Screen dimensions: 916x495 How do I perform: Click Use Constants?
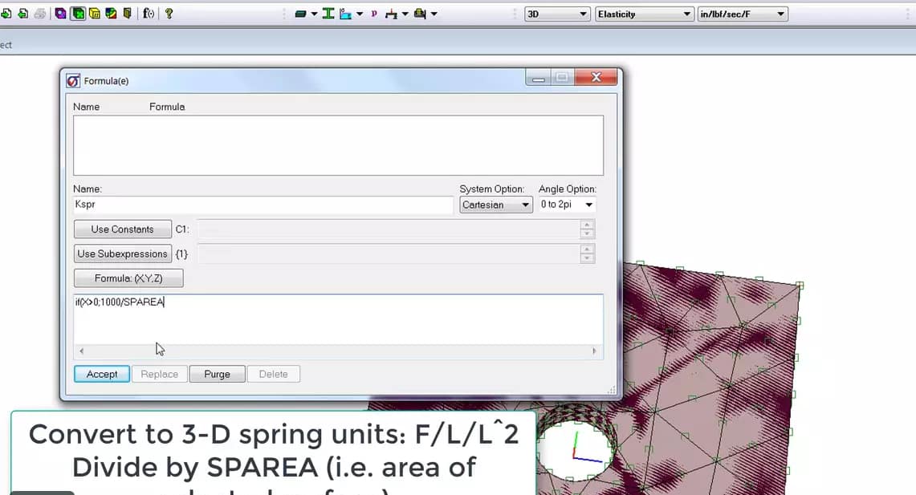[x=122, y=229]
